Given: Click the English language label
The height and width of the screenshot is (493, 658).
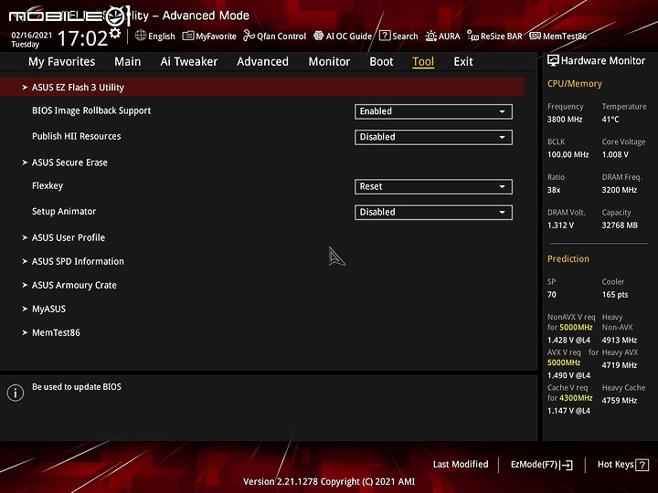Looking at the screenshot, I should [x=162, y=36].
